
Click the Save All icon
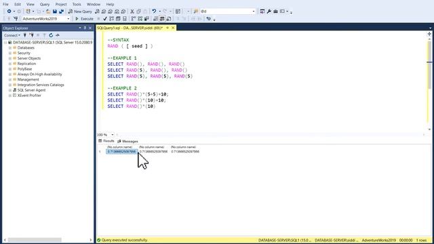[x=61, y=12]
